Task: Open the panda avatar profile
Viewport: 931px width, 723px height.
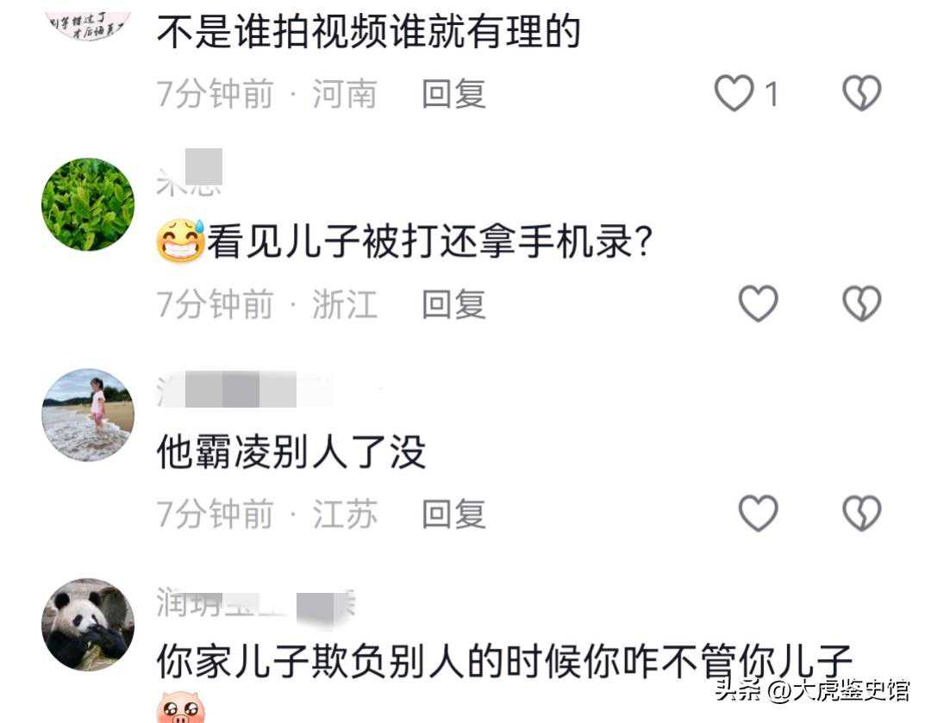Action: pos(88,625)
